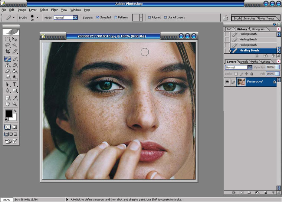Select the Crop tool in toolbox
Image resolution: width=282 pixels, height=202 pixels.
tap(7, 52)
